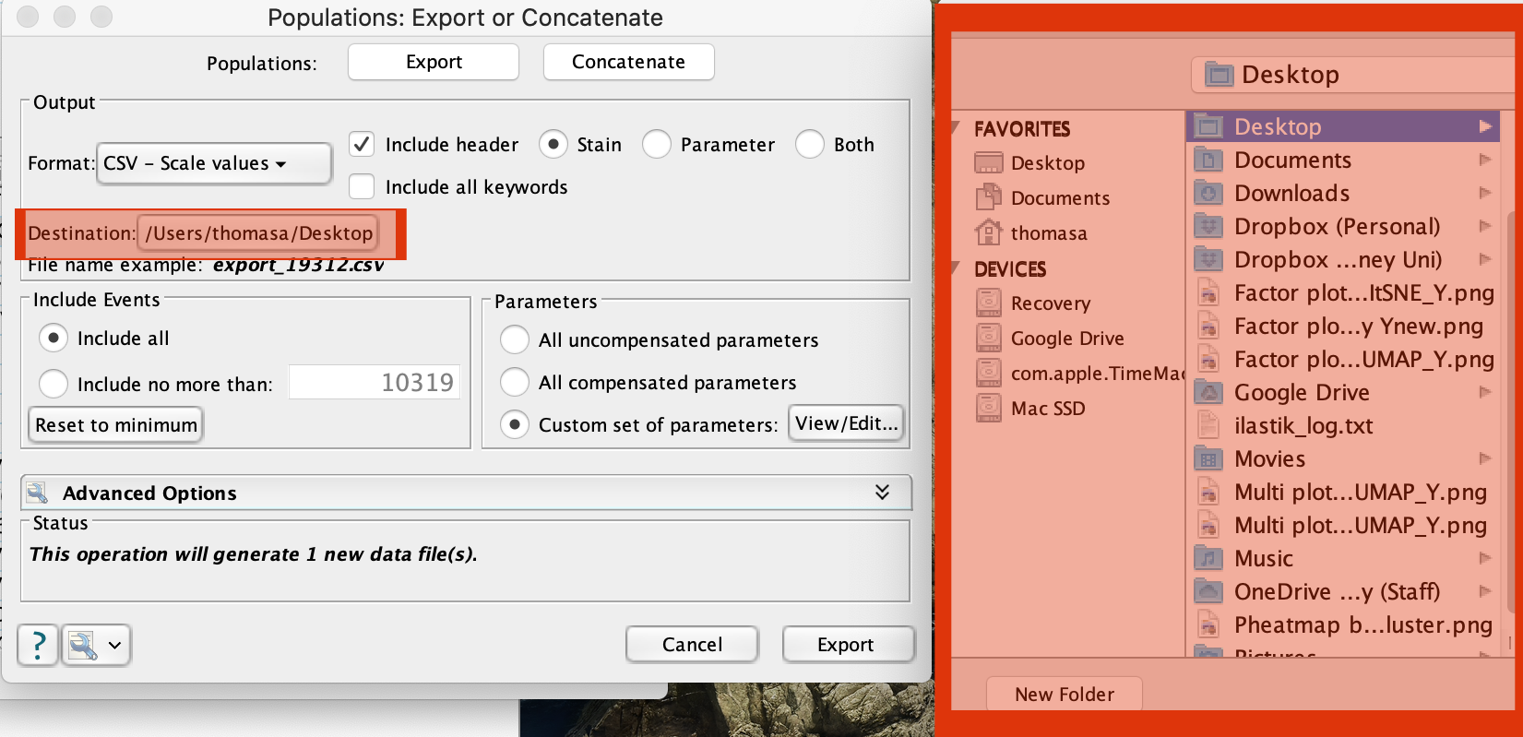Click the New Folder button
The height and width of the screenshot is (737, 1523).
click(1064, 695)
